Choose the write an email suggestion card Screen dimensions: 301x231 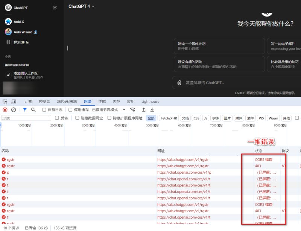tap(284, 46)
